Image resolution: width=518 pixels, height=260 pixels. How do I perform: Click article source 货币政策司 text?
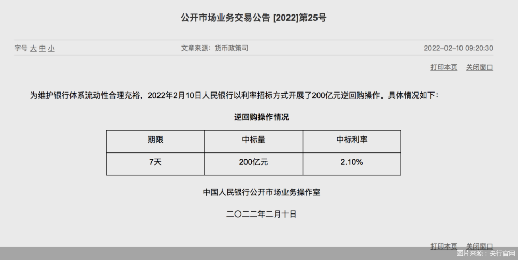point(231,48)
